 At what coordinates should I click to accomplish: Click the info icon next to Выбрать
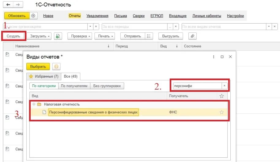[x=56, y=66]
